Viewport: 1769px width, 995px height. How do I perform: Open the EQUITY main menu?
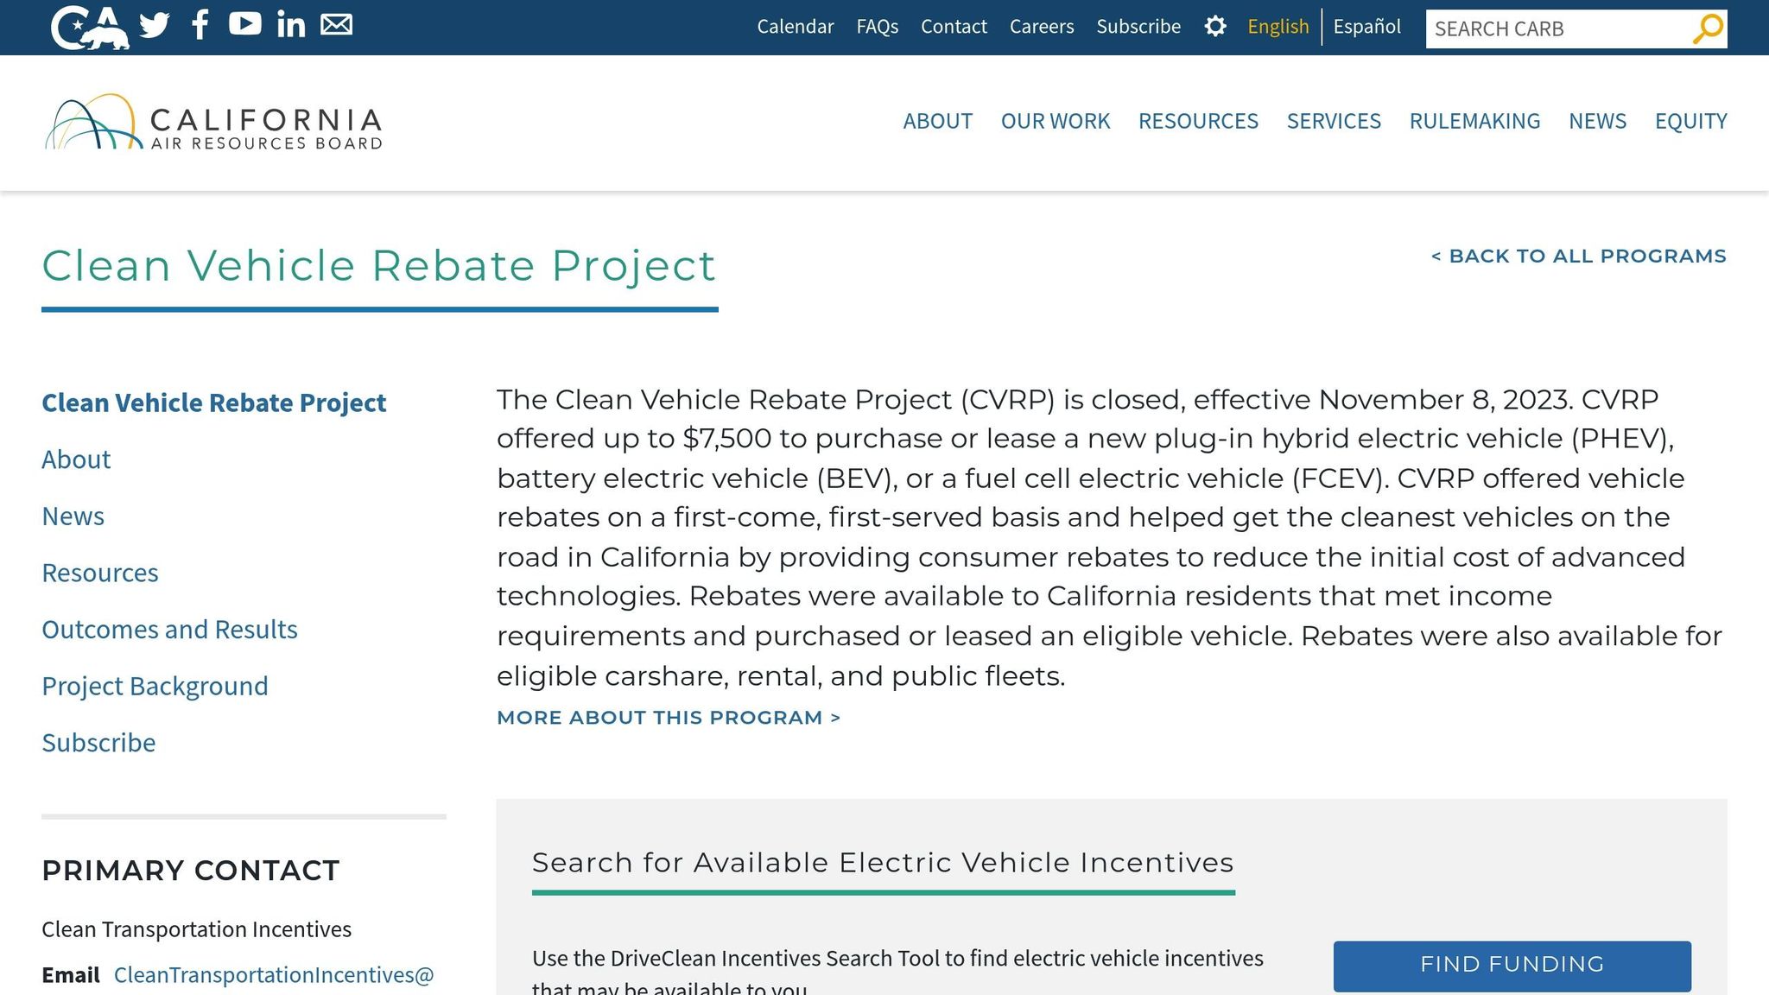[1690, 121]
